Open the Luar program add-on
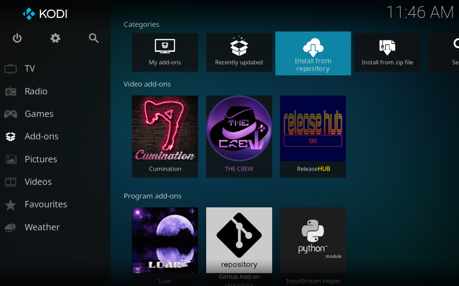 (165, 244)
